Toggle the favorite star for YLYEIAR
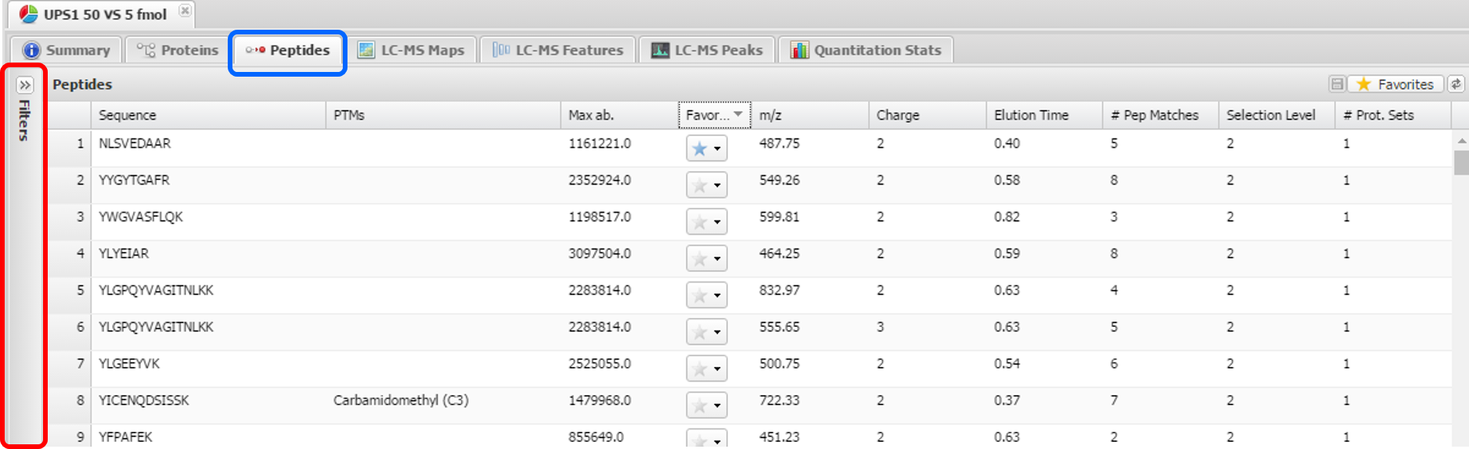The height and width of the screenshot is (449, 1469). click(x=700, y=259)
